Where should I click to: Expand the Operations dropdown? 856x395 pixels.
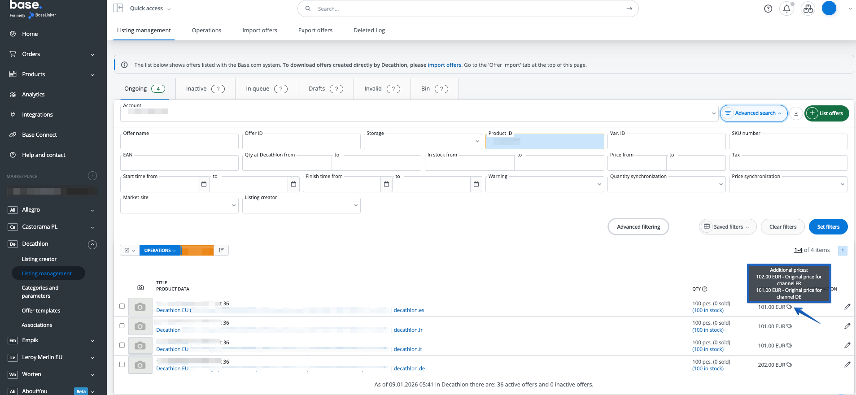pyautogui.click(x=160, y=250)
